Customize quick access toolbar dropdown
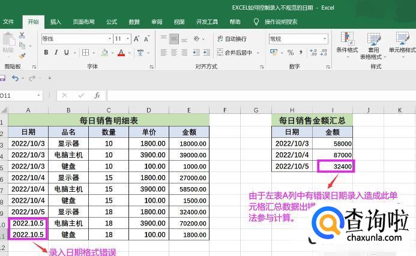 tap(50, 78)
